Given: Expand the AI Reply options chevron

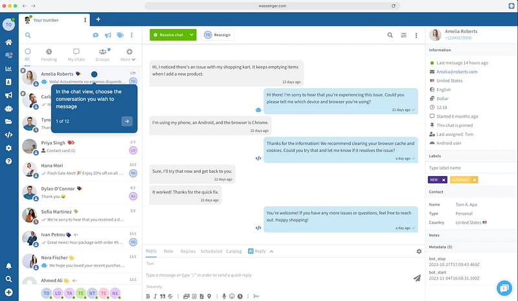Looking at the screenshot, I should (271, 251).
